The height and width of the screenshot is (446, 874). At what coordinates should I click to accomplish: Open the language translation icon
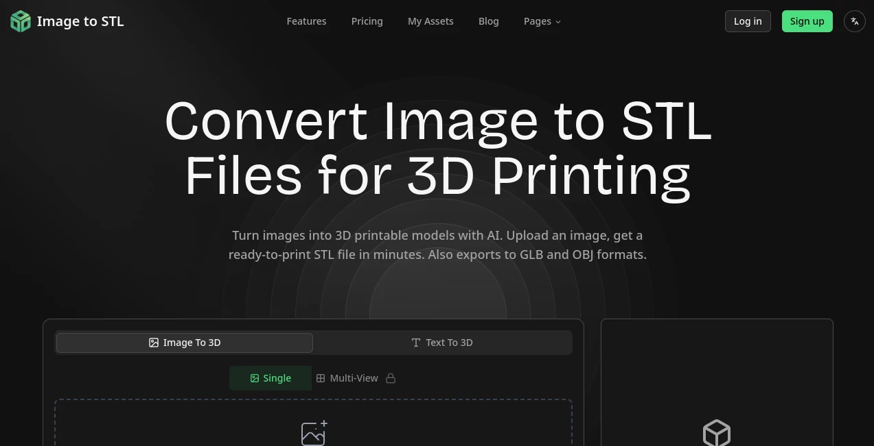pyautogui.click(x=854, y=21)
